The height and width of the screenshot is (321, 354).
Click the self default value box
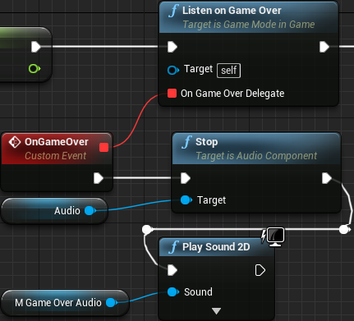click(229, 71)
